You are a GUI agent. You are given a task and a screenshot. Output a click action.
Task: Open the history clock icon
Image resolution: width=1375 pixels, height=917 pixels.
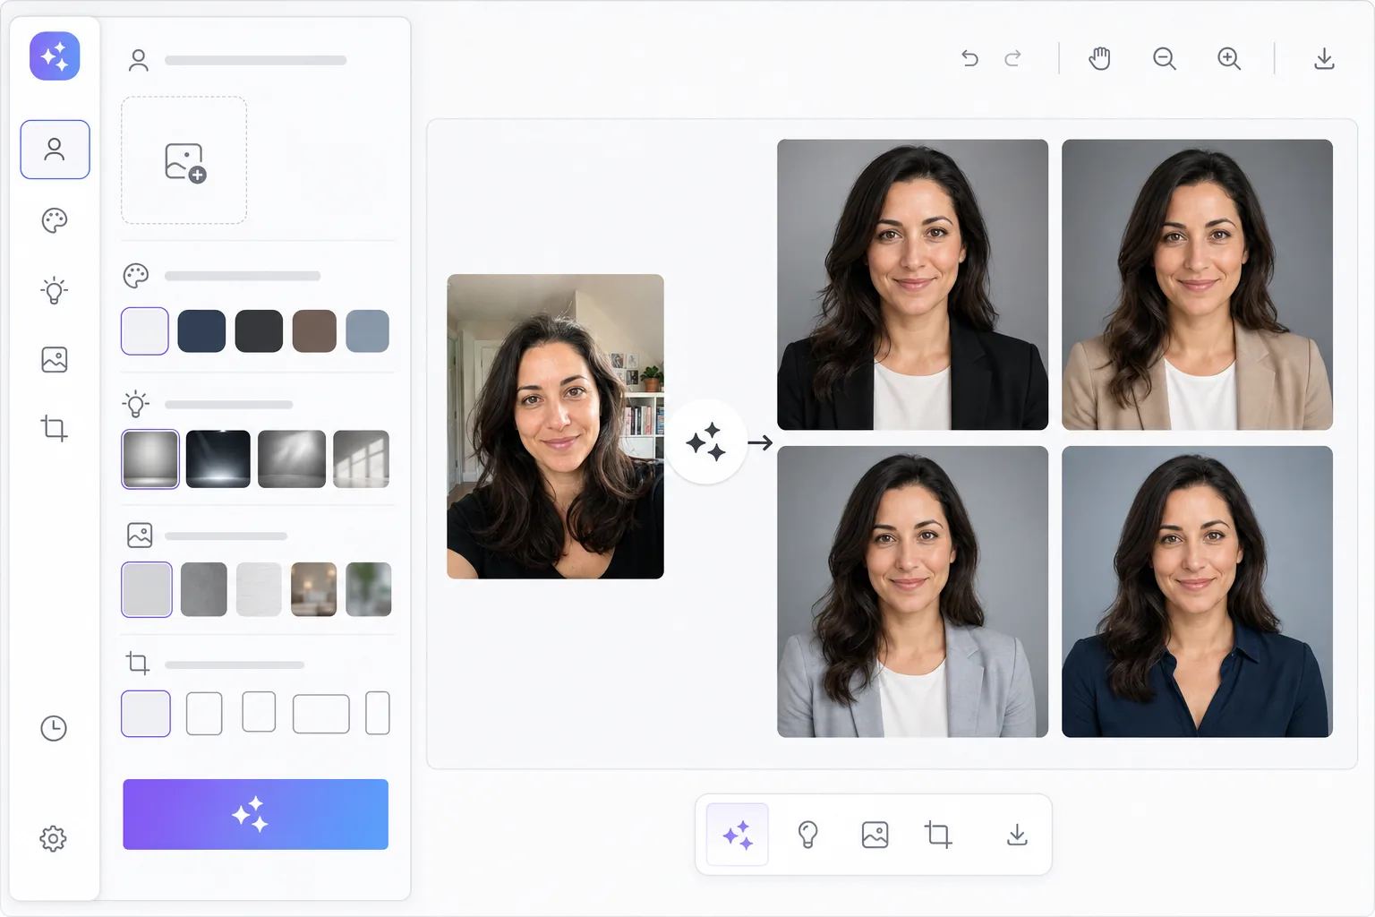(54, 728)
